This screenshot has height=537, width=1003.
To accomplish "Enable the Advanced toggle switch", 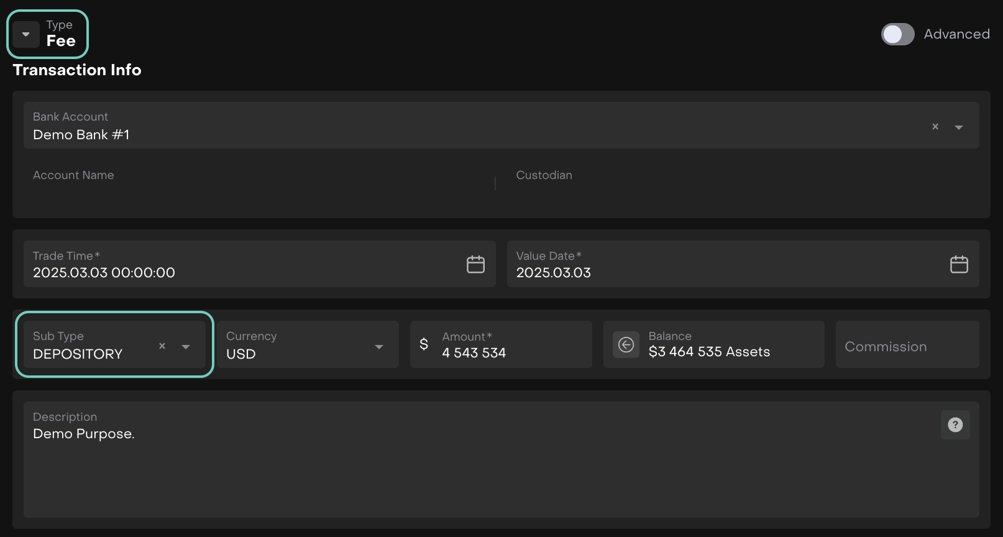I will coord(897,34).
